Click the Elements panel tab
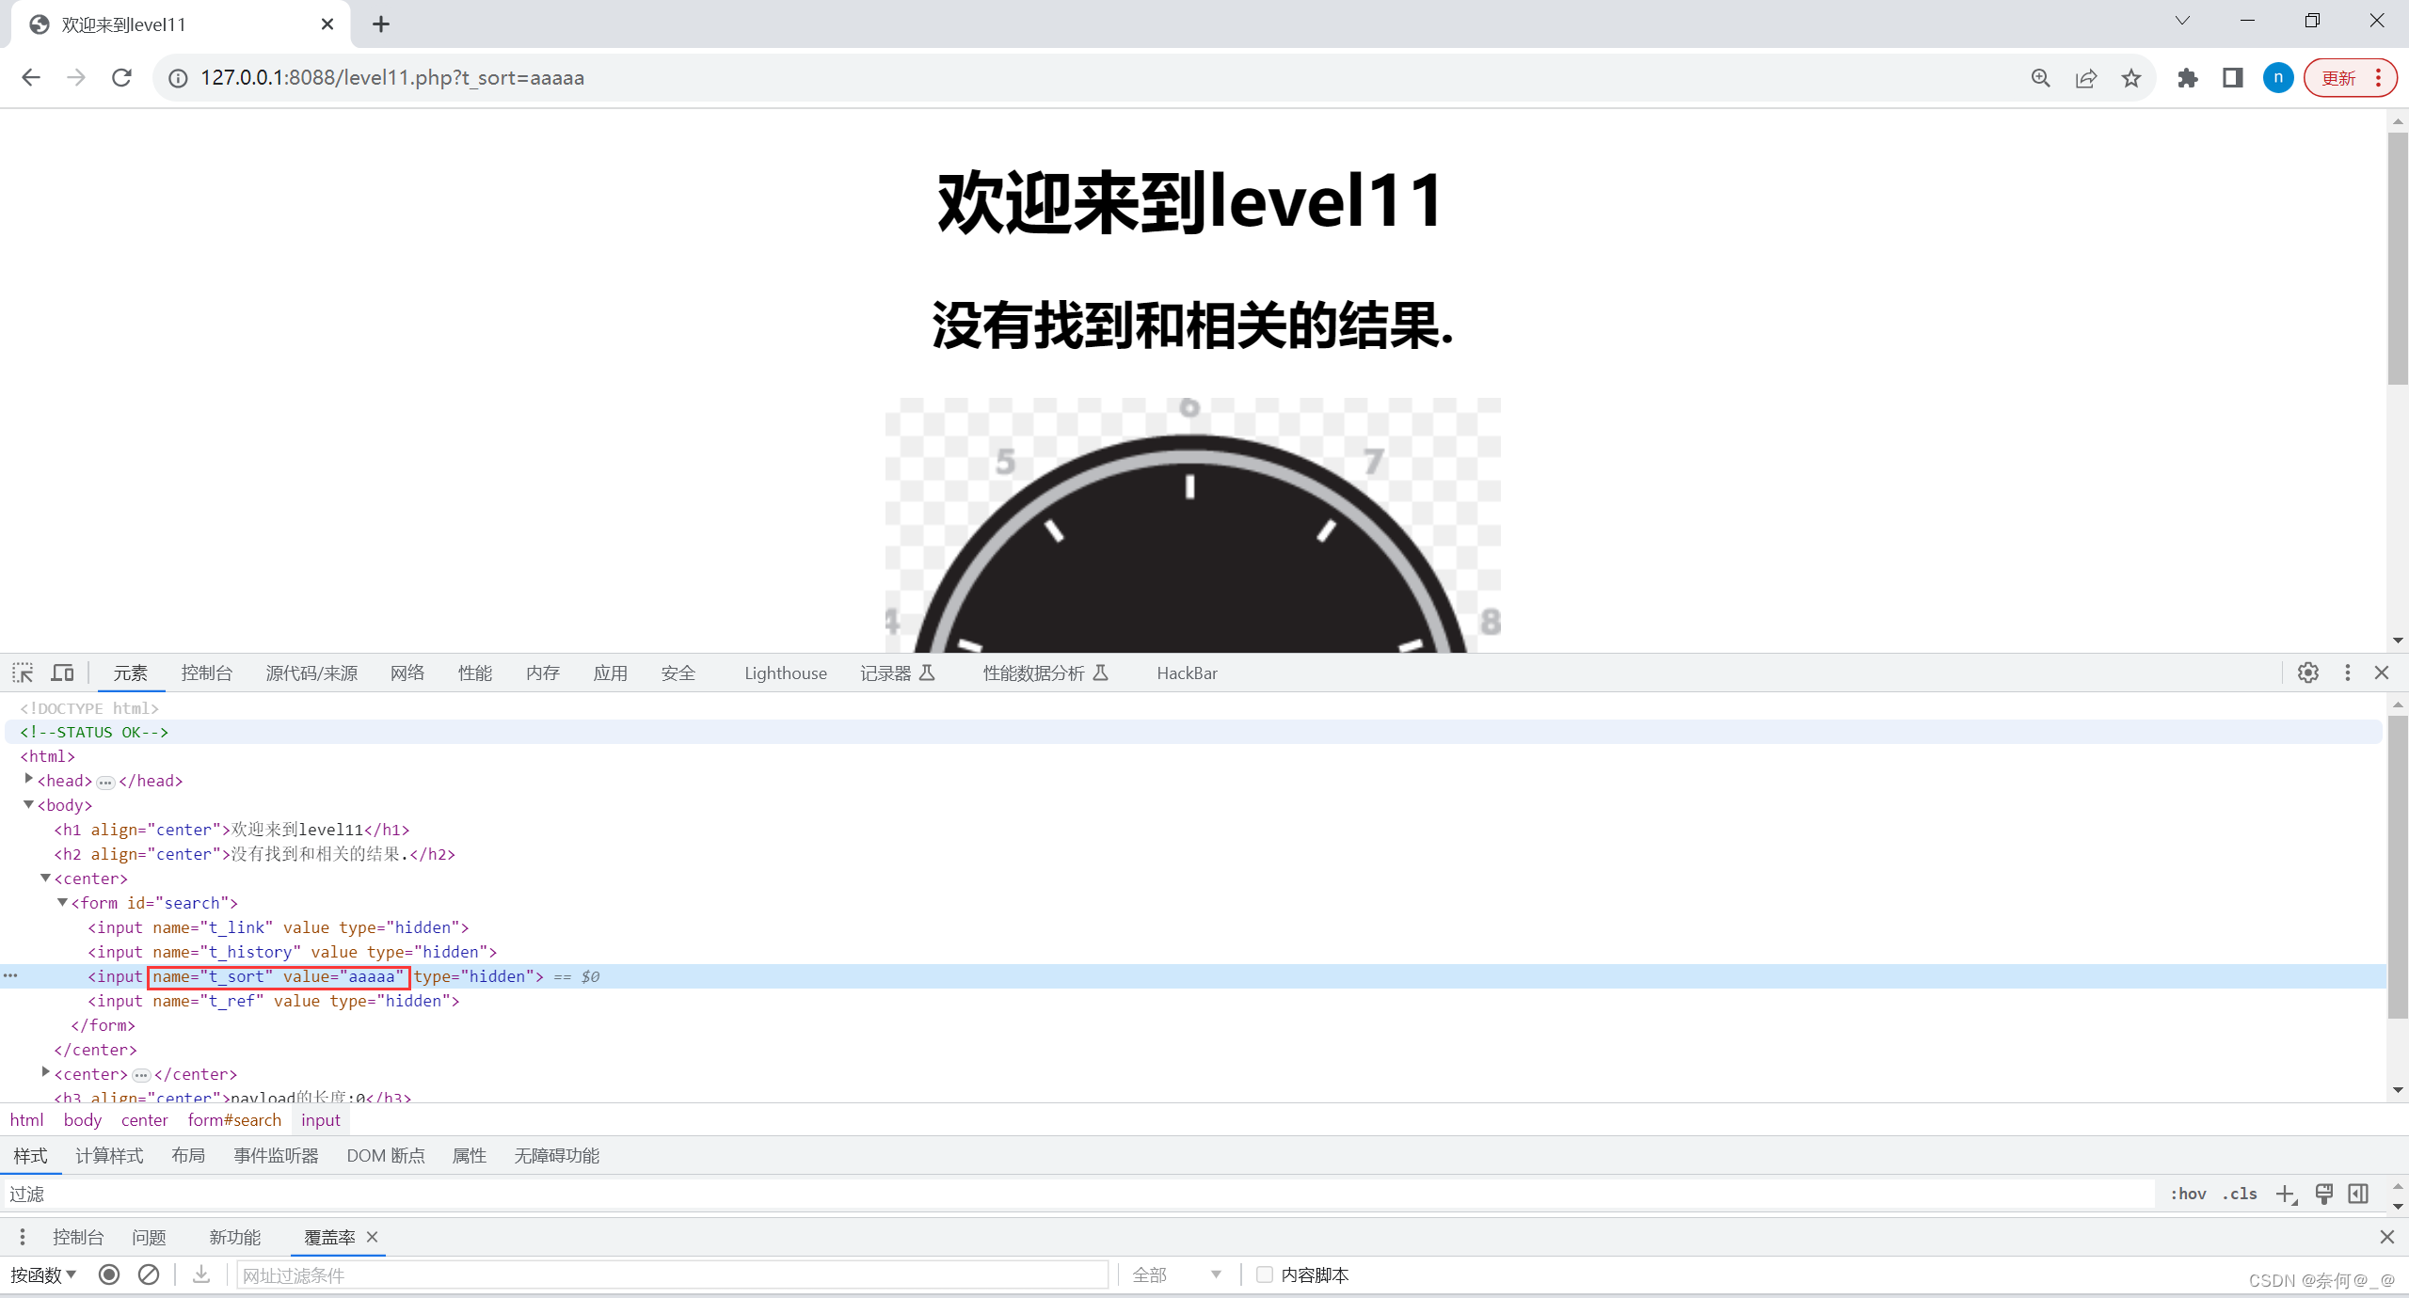Screen dimensions: 2409x1298 (130, 672)
